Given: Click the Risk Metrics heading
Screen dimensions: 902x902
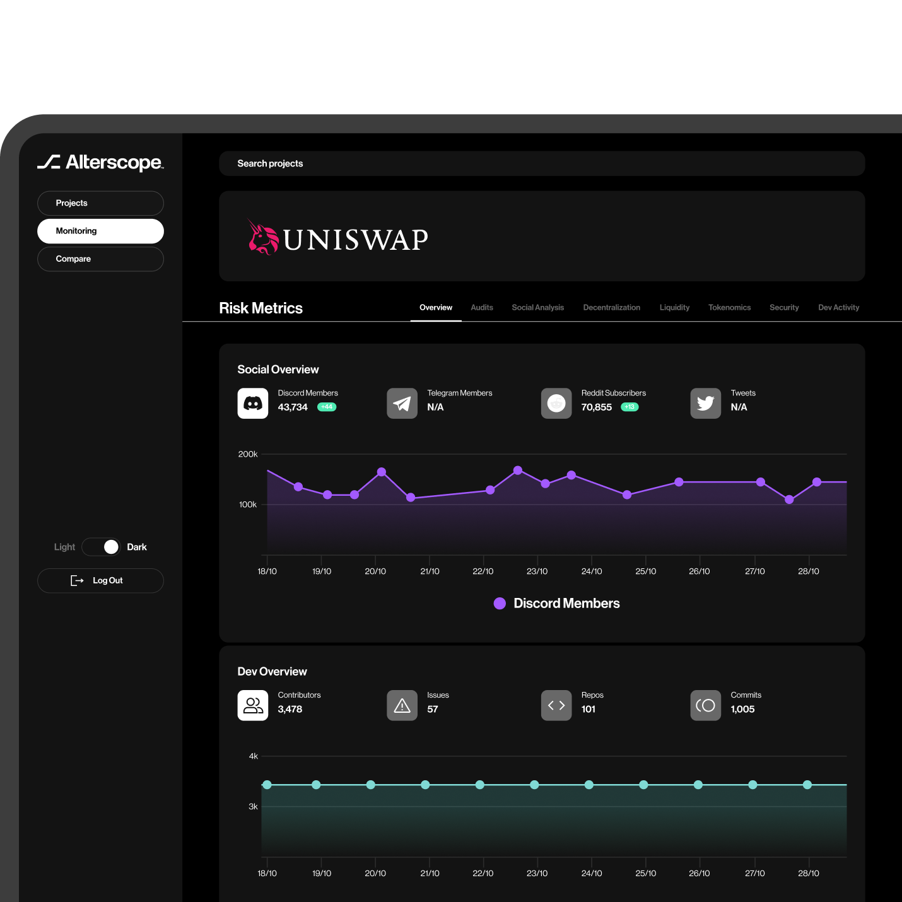Looking at the screenshot, I should click(261, 308).
